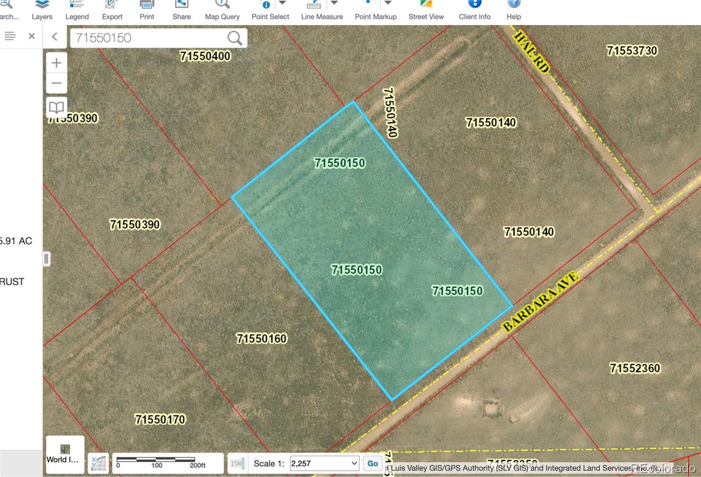
Task: Open Client Info
Action: pos(474,11)
